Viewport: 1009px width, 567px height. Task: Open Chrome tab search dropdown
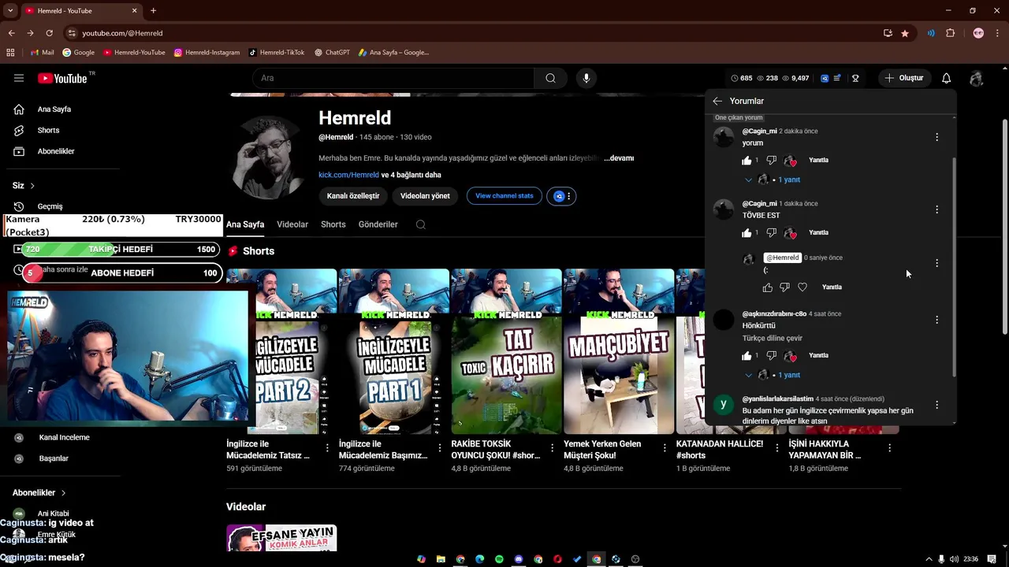pos(10,10)
